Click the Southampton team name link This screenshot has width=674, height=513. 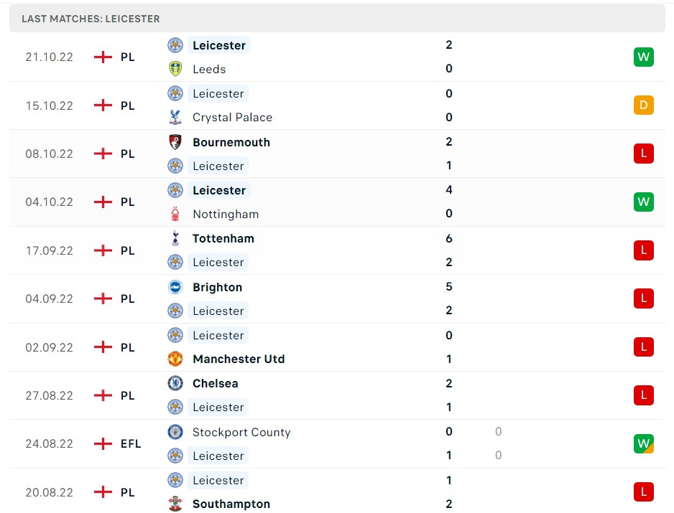point(231,504)
